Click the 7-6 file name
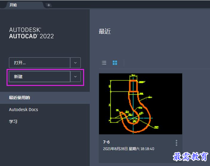 tap(106, 142)
